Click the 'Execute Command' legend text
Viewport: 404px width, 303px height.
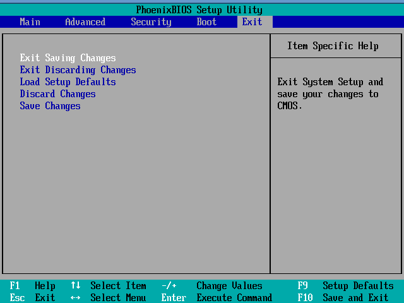pyautogui.click(x=234, y=297)
